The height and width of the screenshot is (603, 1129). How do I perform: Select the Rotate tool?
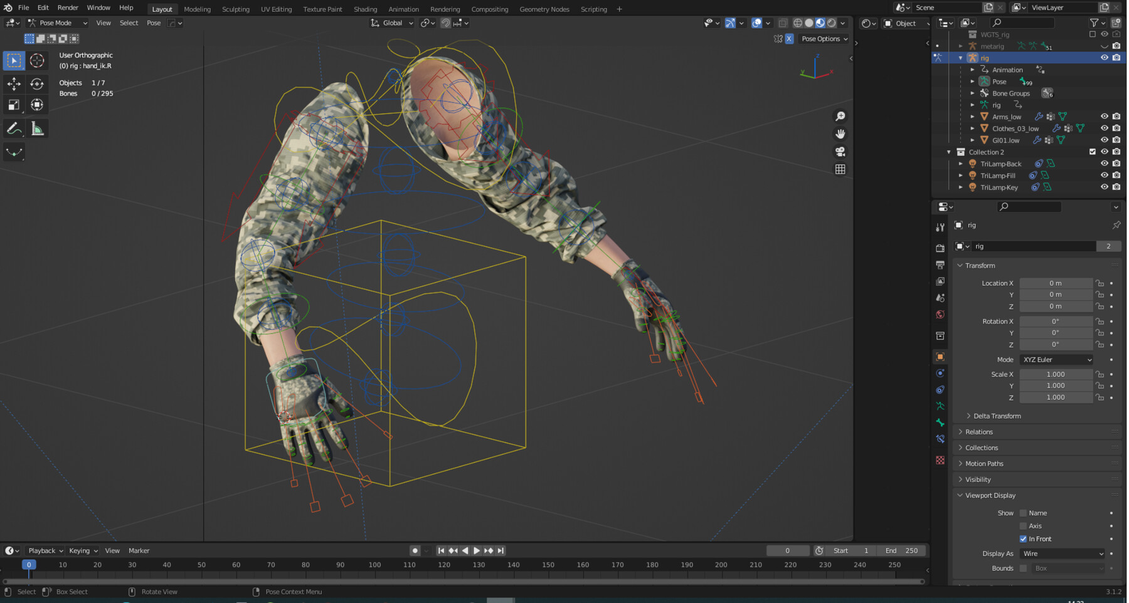point(37,83)
